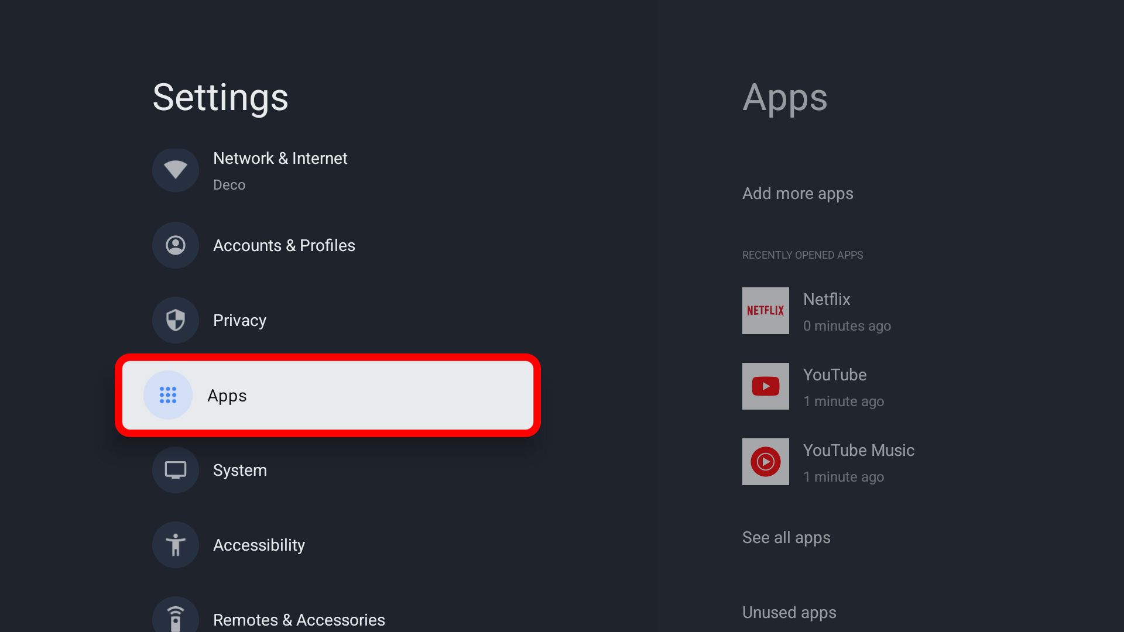
Task: Click the YouTube Music app name
Action: tap(859, 451)
